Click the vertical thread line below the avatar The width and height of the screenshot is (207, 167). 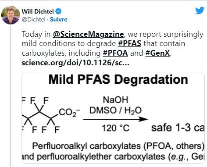[x=11, y=96]
